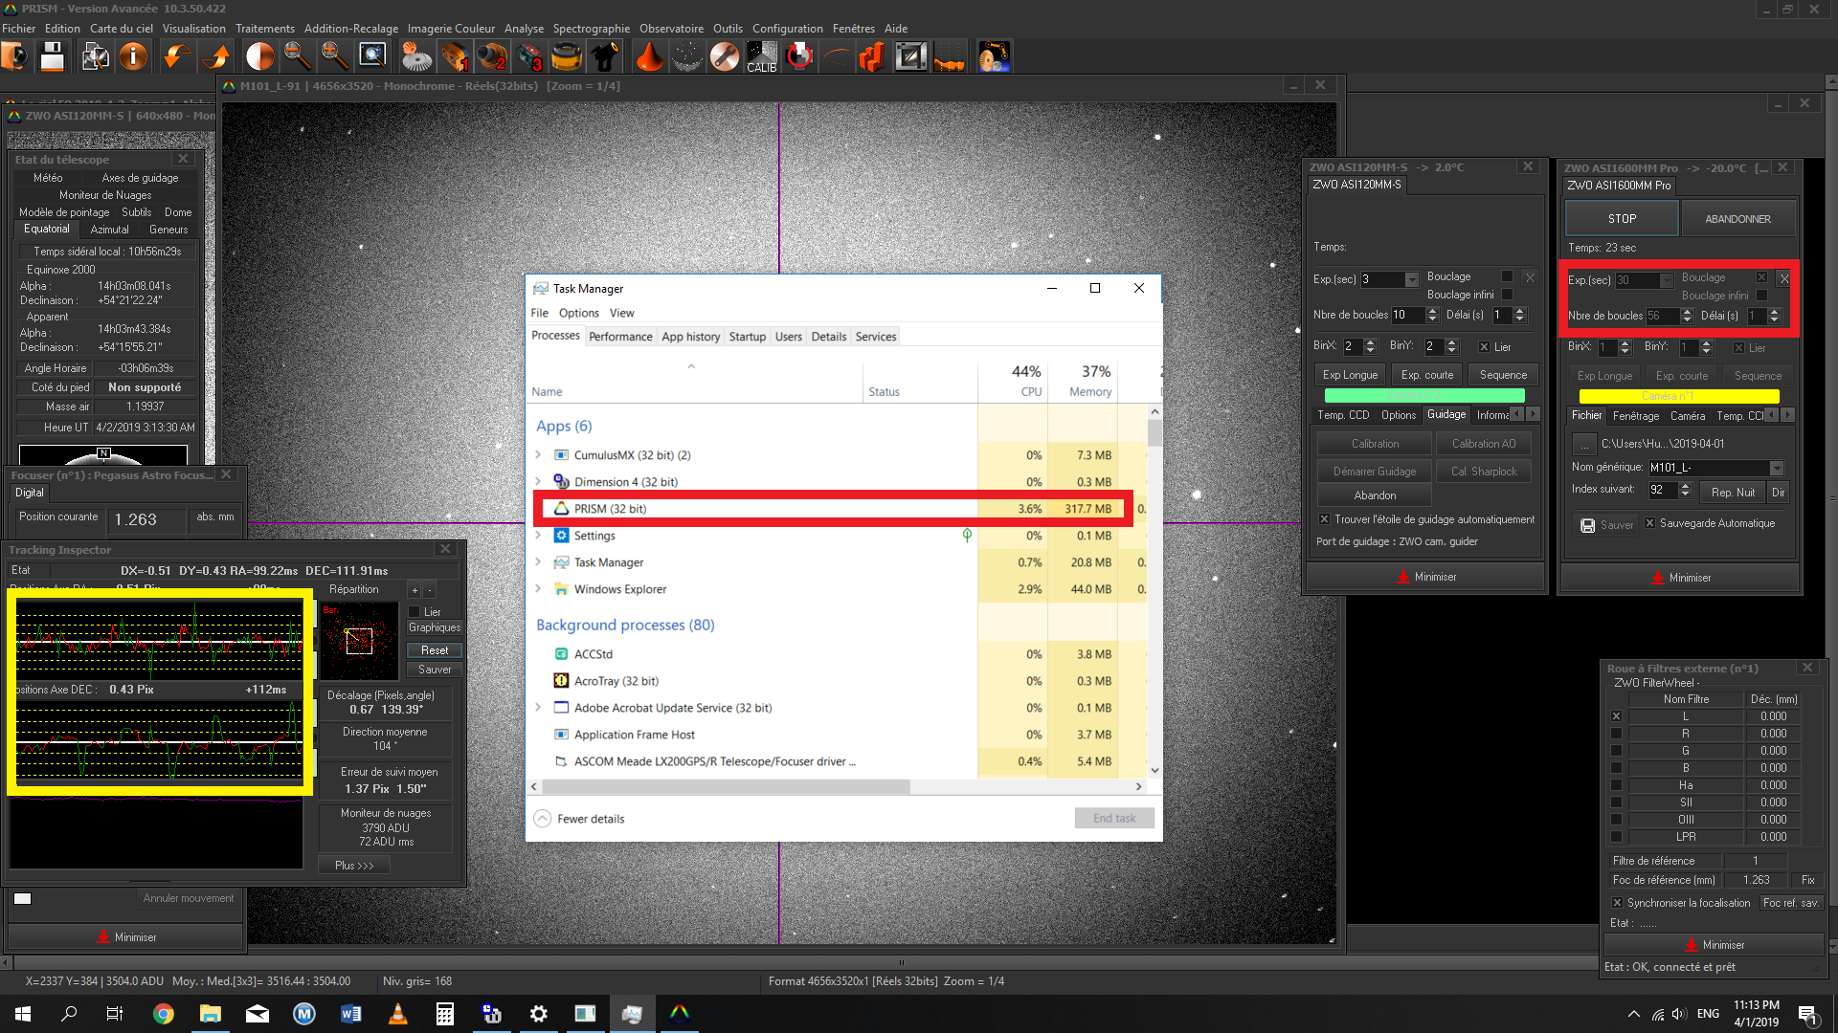Viewport: 1838px width, 1033px height.
Task: Open the Observatoire menu
Action: click(x=671, y=29)
